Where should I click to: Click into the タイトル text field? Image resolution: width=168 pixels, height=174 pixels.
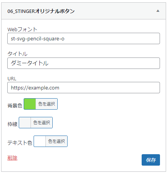click(84, 63)
